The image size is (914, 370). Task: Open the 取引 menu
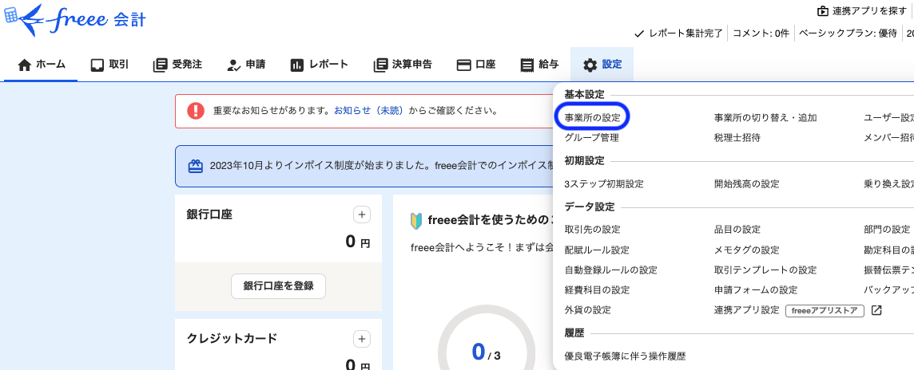pos(109,65)
